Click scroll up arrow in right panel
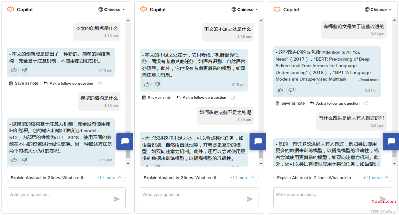 pos(395,20)
